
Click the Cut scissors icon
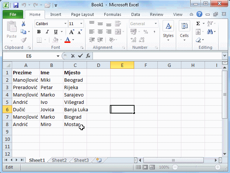tap(24, 24)
